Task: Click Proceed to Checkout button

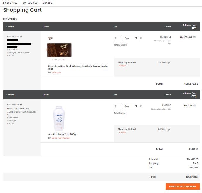Action: tap(182, 187)
